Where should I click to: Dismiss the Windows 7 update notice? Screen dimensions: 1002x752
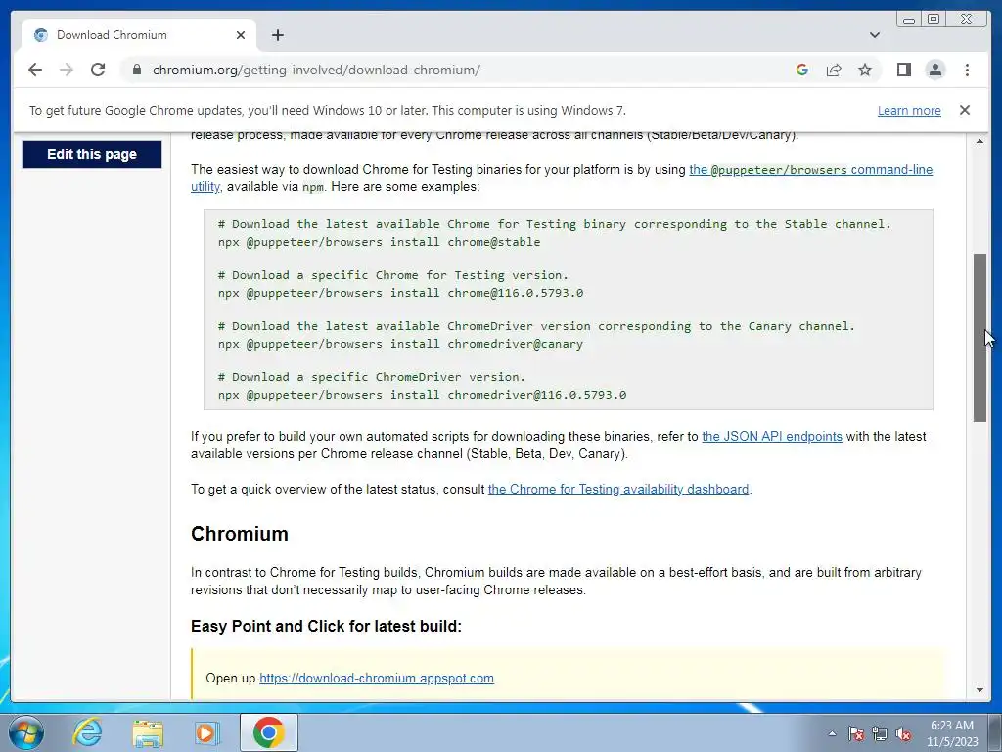point(965,110)
